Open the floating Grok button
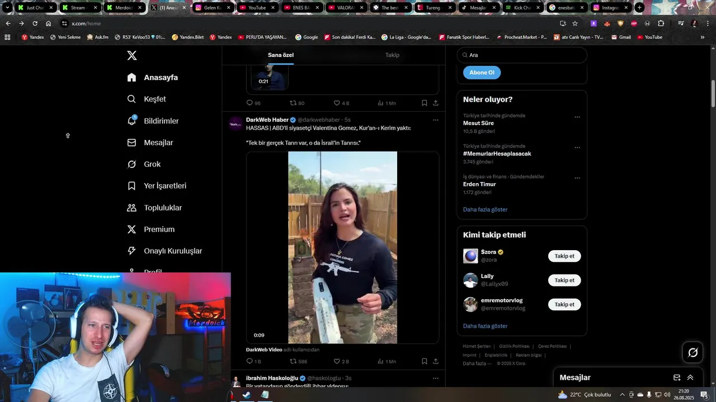 click(x=693, y=352)
